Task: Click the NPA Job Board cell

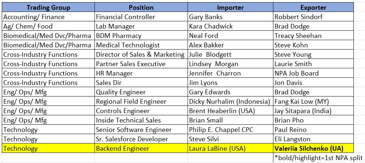Action: (x=296, y=73)
